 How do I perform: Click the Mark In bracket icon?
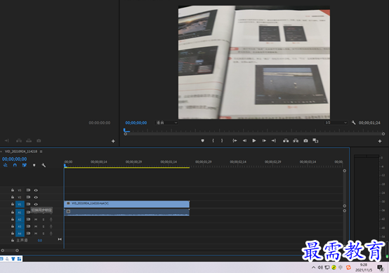213,140
